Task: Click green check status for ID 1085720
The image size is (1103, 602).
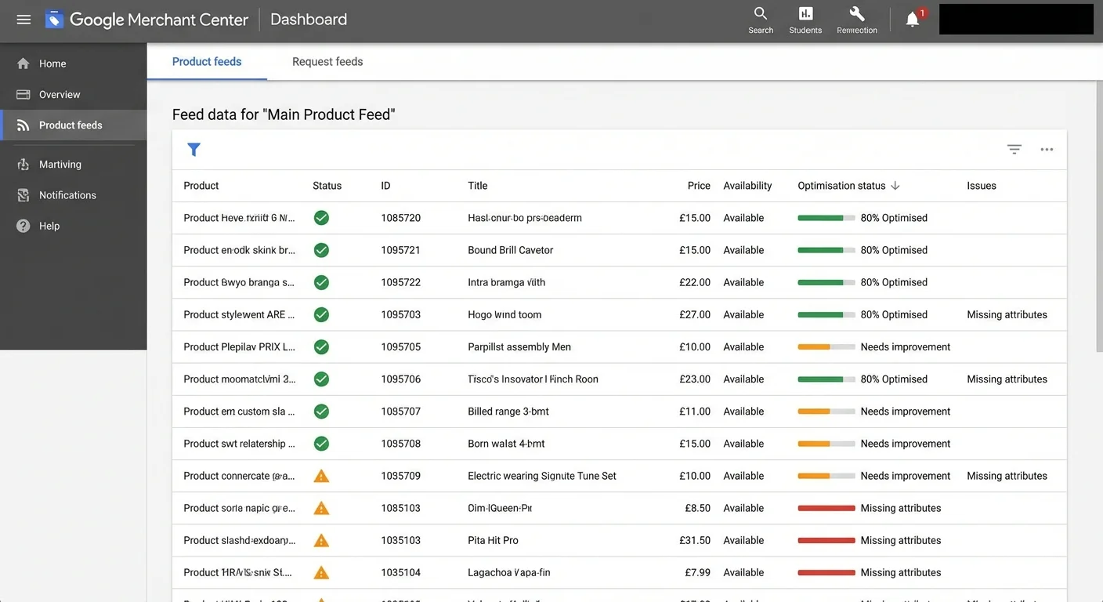Action: 321,218
